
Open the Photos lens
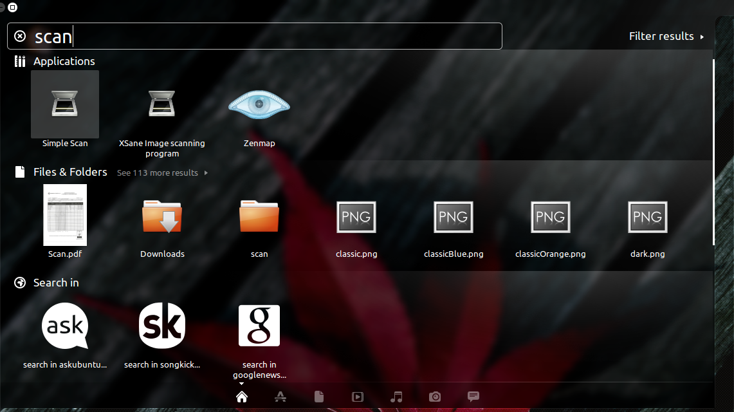click(x=435, y=397)
